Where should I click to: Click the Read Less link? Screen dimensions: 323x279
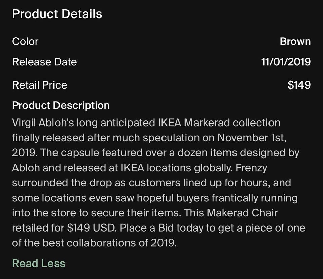[39, 263]
